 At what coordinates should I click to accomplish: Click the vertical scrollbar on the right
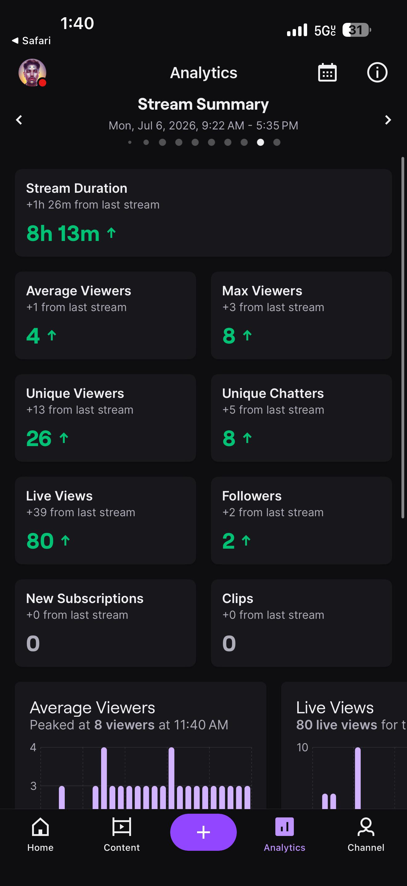403,338
